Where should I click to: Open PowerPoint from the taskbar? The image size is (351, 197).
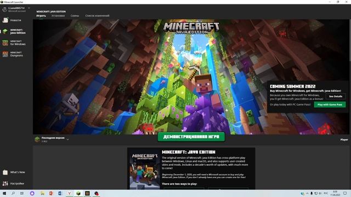point(51,193)
